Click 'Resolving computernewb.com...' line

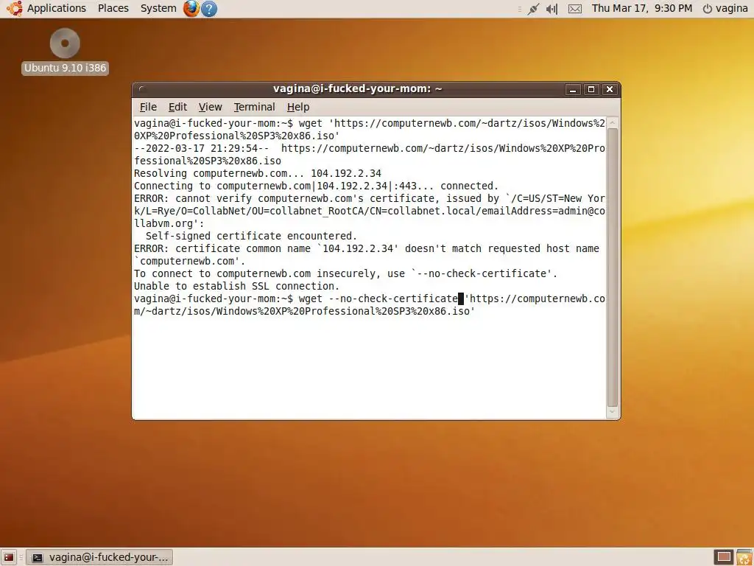[x=257, y=173]
